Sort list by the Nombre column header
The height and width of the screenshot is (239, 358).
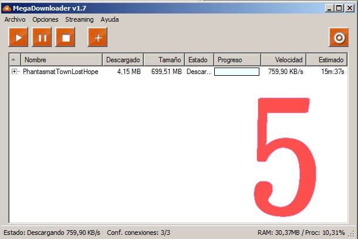[62, 60]
